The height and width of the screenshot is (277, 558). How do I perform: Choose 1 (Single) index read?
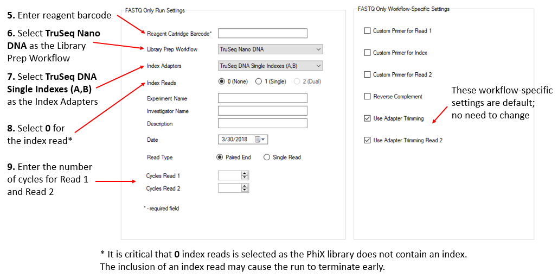click(258, 81)
